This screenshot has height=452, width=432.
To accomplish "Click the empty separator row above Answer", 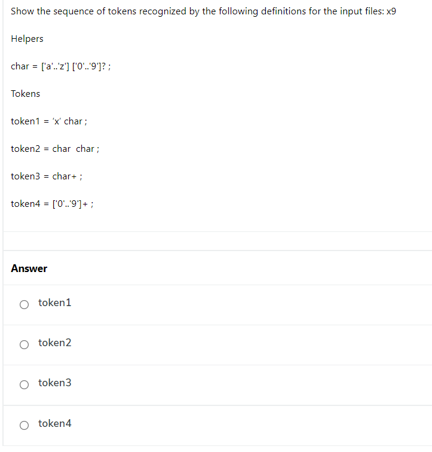I will (217, 241).
